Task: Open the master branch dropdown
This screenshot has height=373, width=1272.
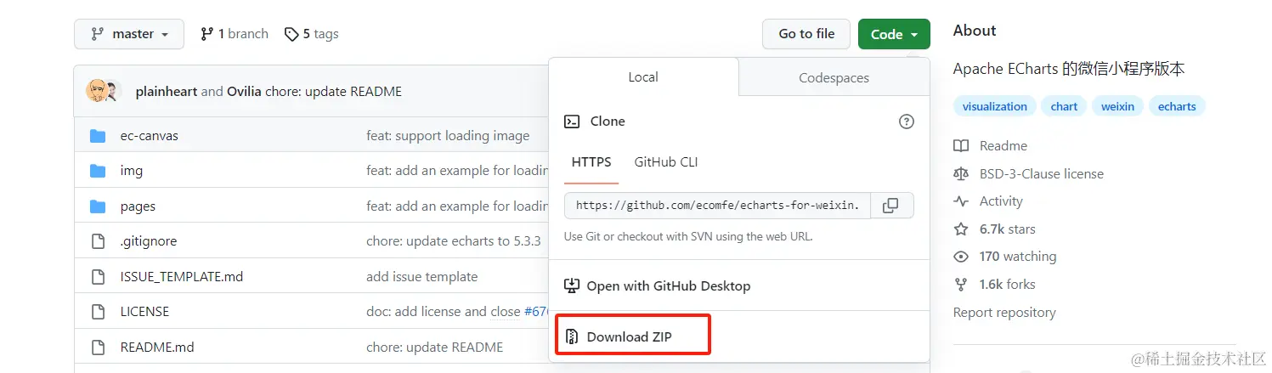Action: (x=128, y=34)
